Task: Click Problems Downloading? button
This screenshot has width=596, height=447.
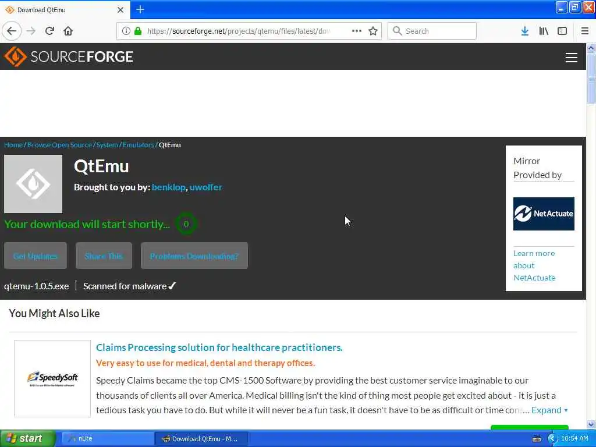Action: point(194,256)
